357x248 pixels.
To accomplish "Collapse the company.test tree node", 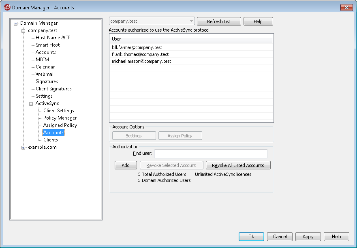I will tap(24, 31).
